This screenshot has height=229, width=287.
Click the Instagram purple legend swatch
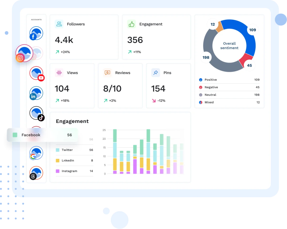click(57, 171)
